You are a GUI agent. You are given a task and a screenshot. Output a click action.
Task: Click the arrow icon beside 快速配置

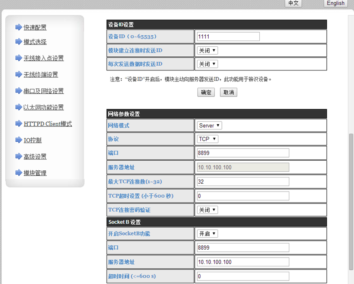click(x=18, y=27)
